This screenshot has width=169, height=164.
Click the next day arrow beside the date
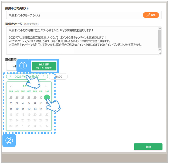tap(44, 77)
